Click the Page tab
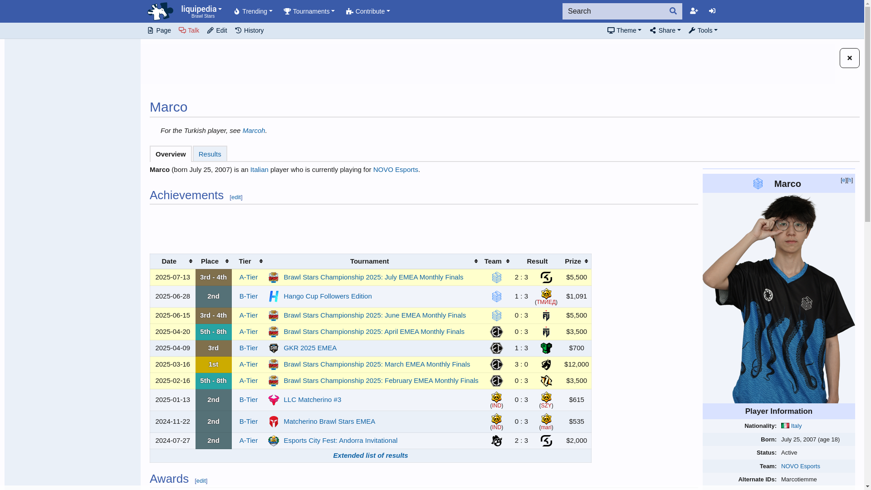The image size is (871, 490). [159, 30]
